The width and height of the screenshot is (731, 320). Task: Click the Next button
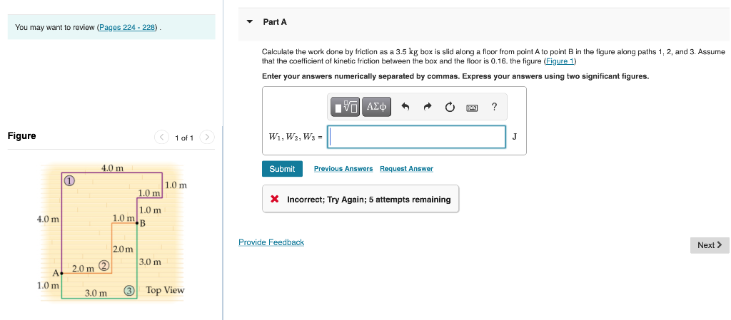[710, 245]
